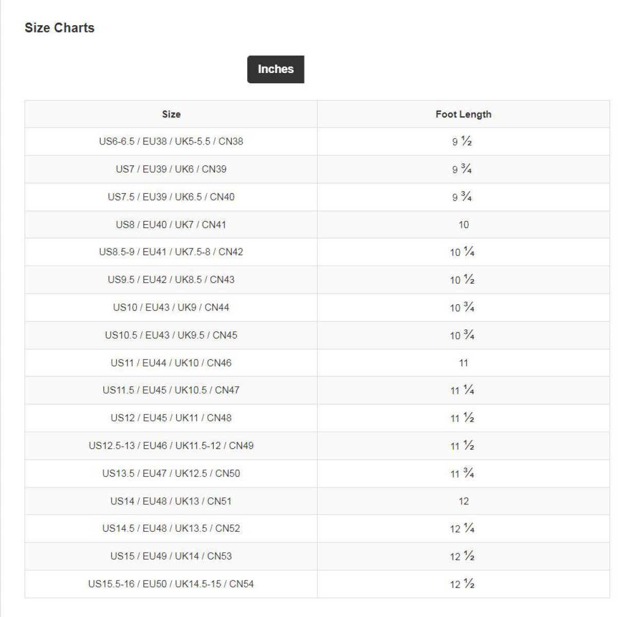Select the US15.5-16 / EU50 size entry
The width and height of the screenshot is (625, 617).
point(171,584)
